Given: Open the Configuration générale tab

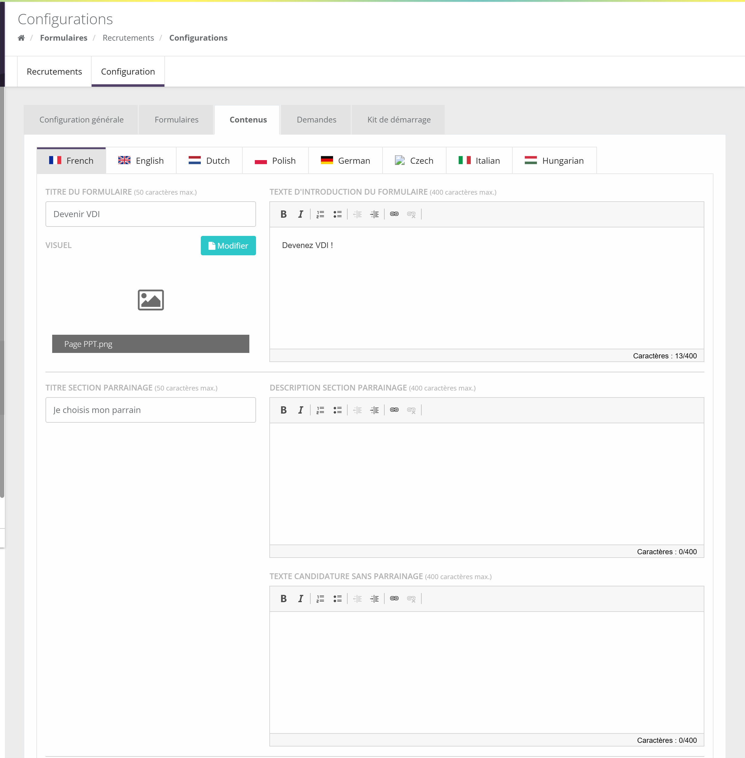Looking at the screenshot, I should (81, 120).
